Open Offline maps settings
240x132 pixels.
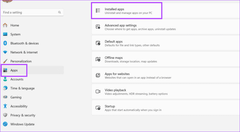(166, 59)
